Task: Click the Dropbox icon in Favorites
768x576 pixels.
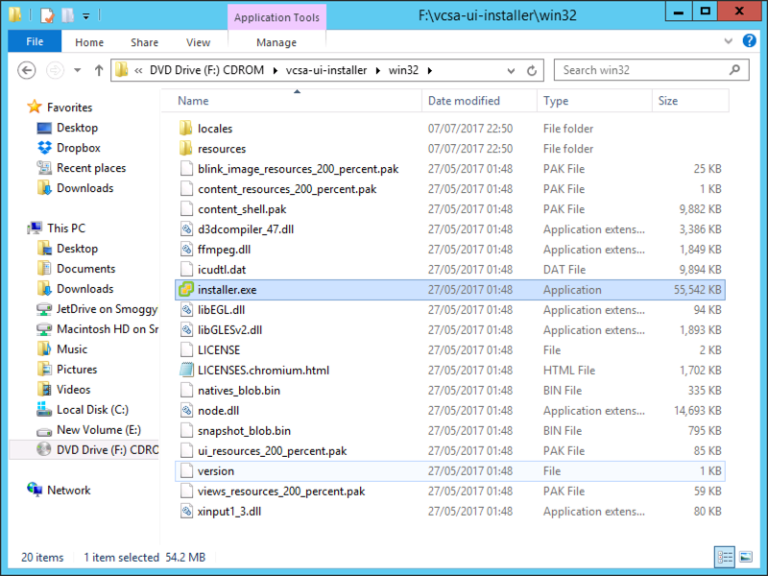Action: point(44,148)
